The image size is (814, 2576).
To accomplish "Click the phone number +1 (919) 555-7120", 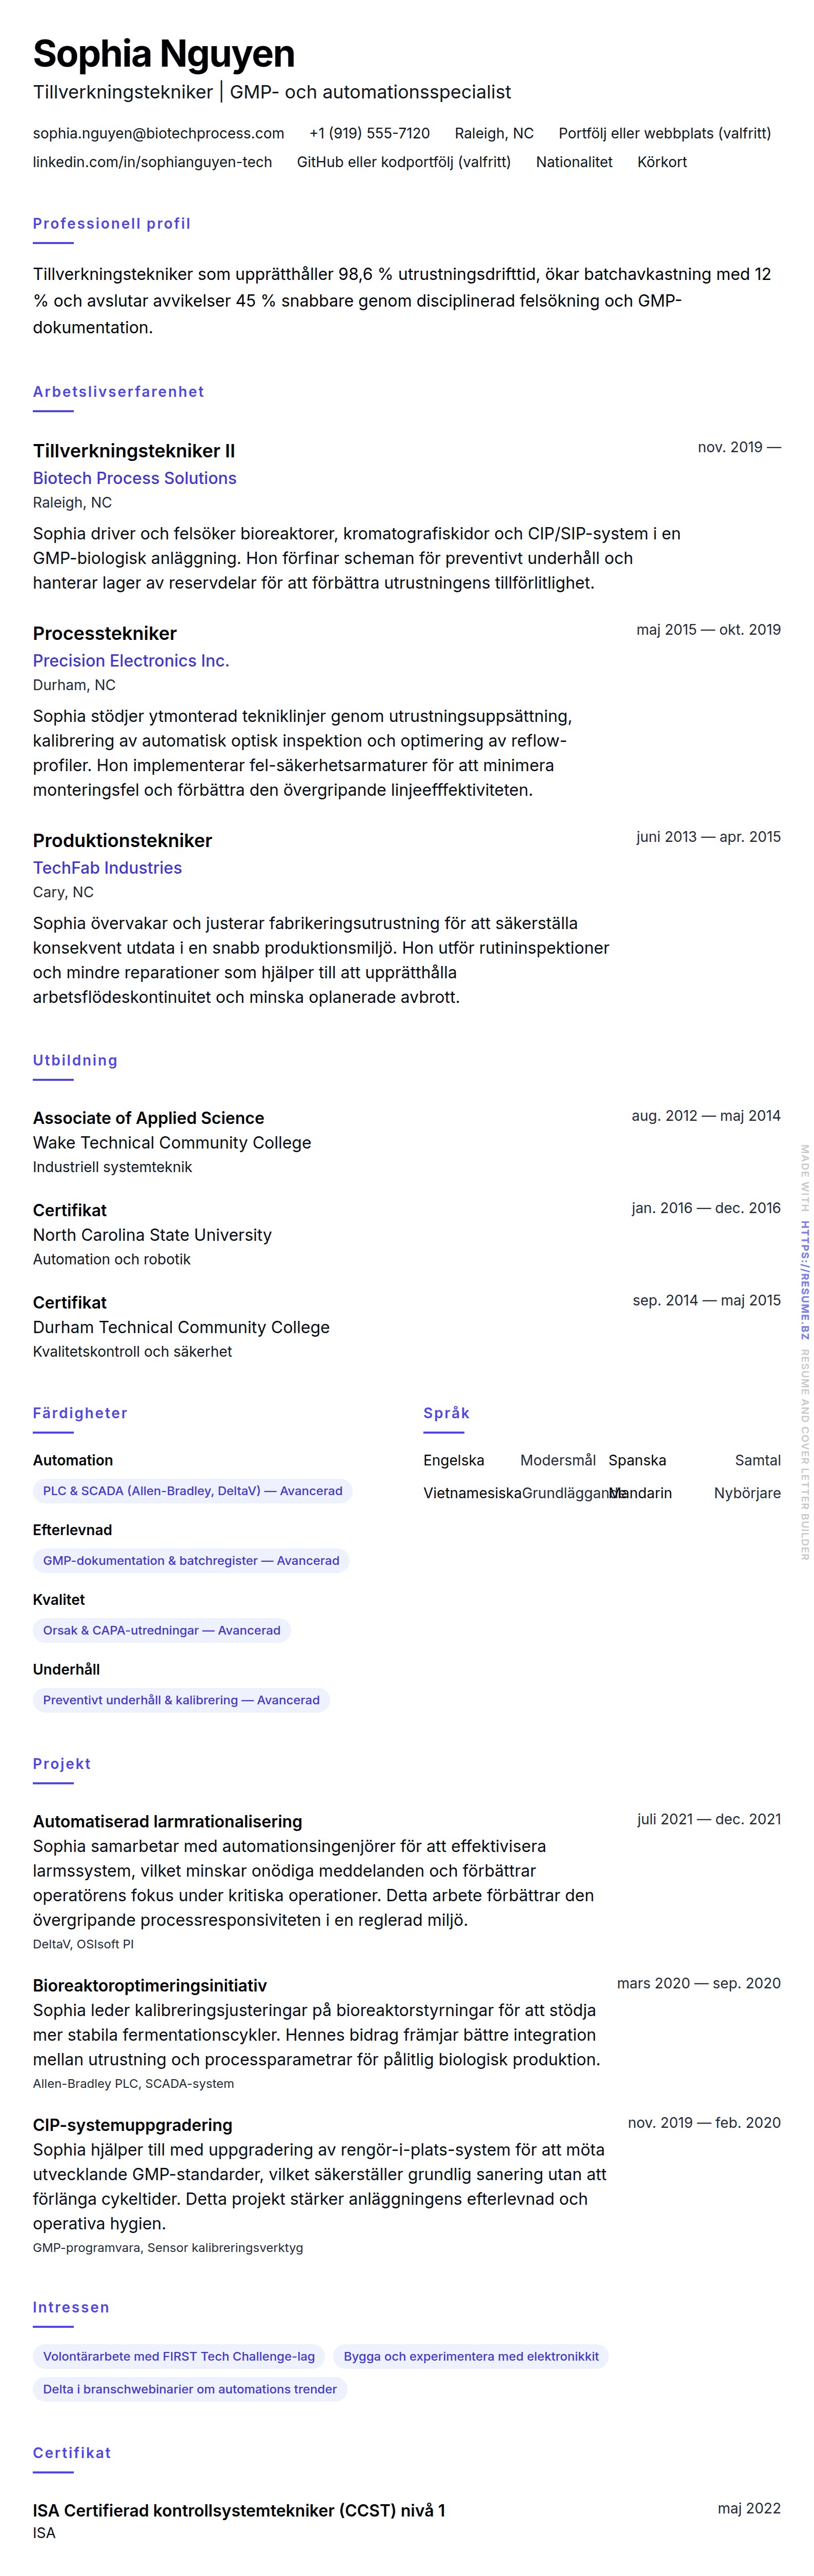I will point(369,133).
